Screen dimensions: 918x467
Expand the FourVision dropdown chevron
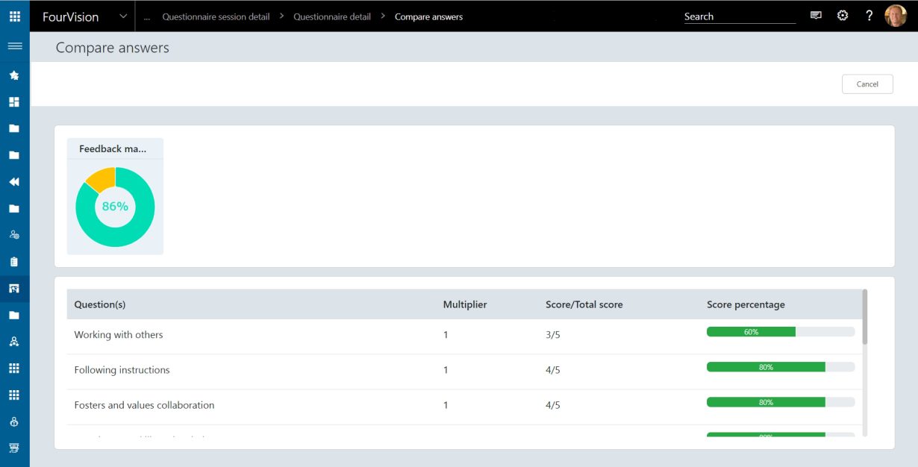(x=123, y=16)
